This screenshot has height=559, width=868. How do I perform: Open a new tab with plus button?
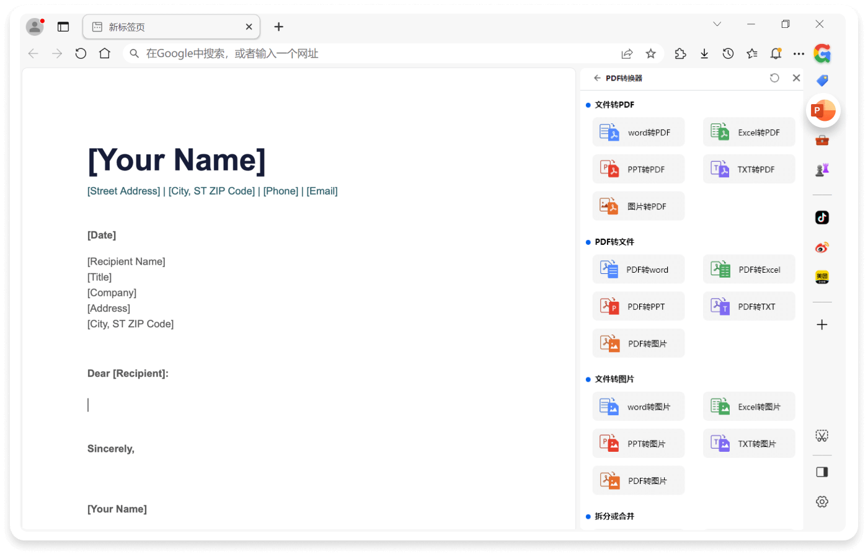point(279,27)
